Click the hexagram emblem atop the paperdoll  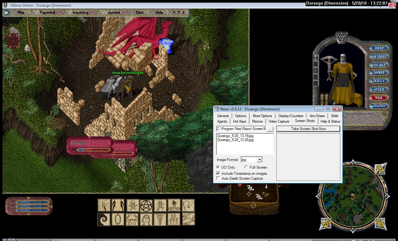(341, 37)
